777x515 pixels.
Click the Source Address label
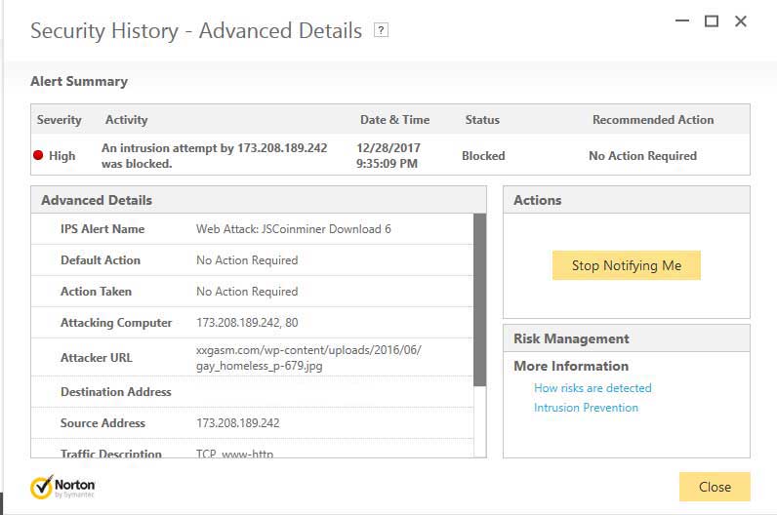[x=102, y=423]
